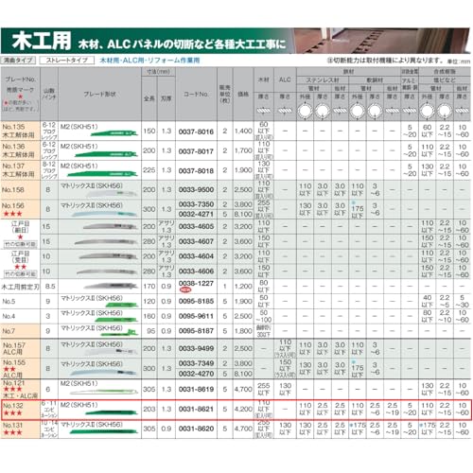Image resolution: width=473 pixels, height=473 pixels.
Task: Select code number 0033-7350
Action: [196, 204]
